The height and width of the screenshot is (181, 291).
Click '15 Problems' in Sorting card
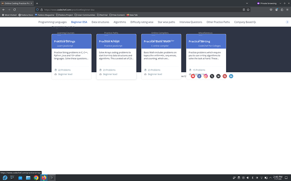[x=199, y=70]
